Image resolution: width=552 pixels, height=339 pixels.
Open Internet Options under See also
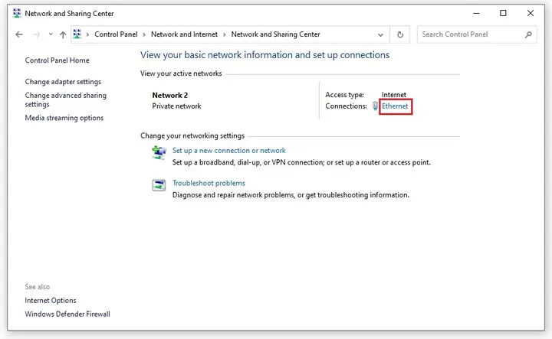click(x=51, y=301)
